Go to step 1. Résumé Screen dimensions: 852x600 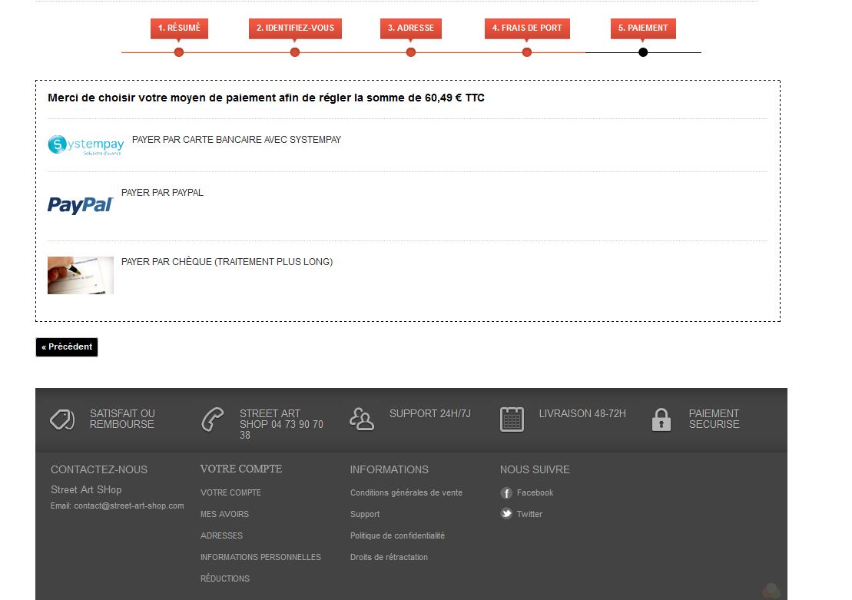(179, 28)
